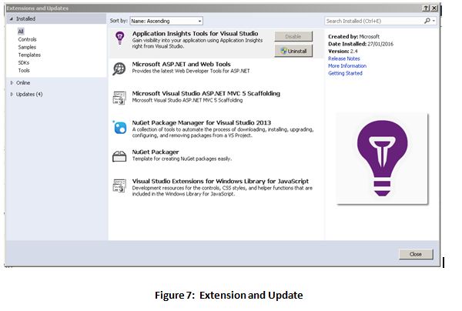Click the search magnifier icon
Image resolution: width=462 pixels, height=311 pixels.
click(427, 21)
